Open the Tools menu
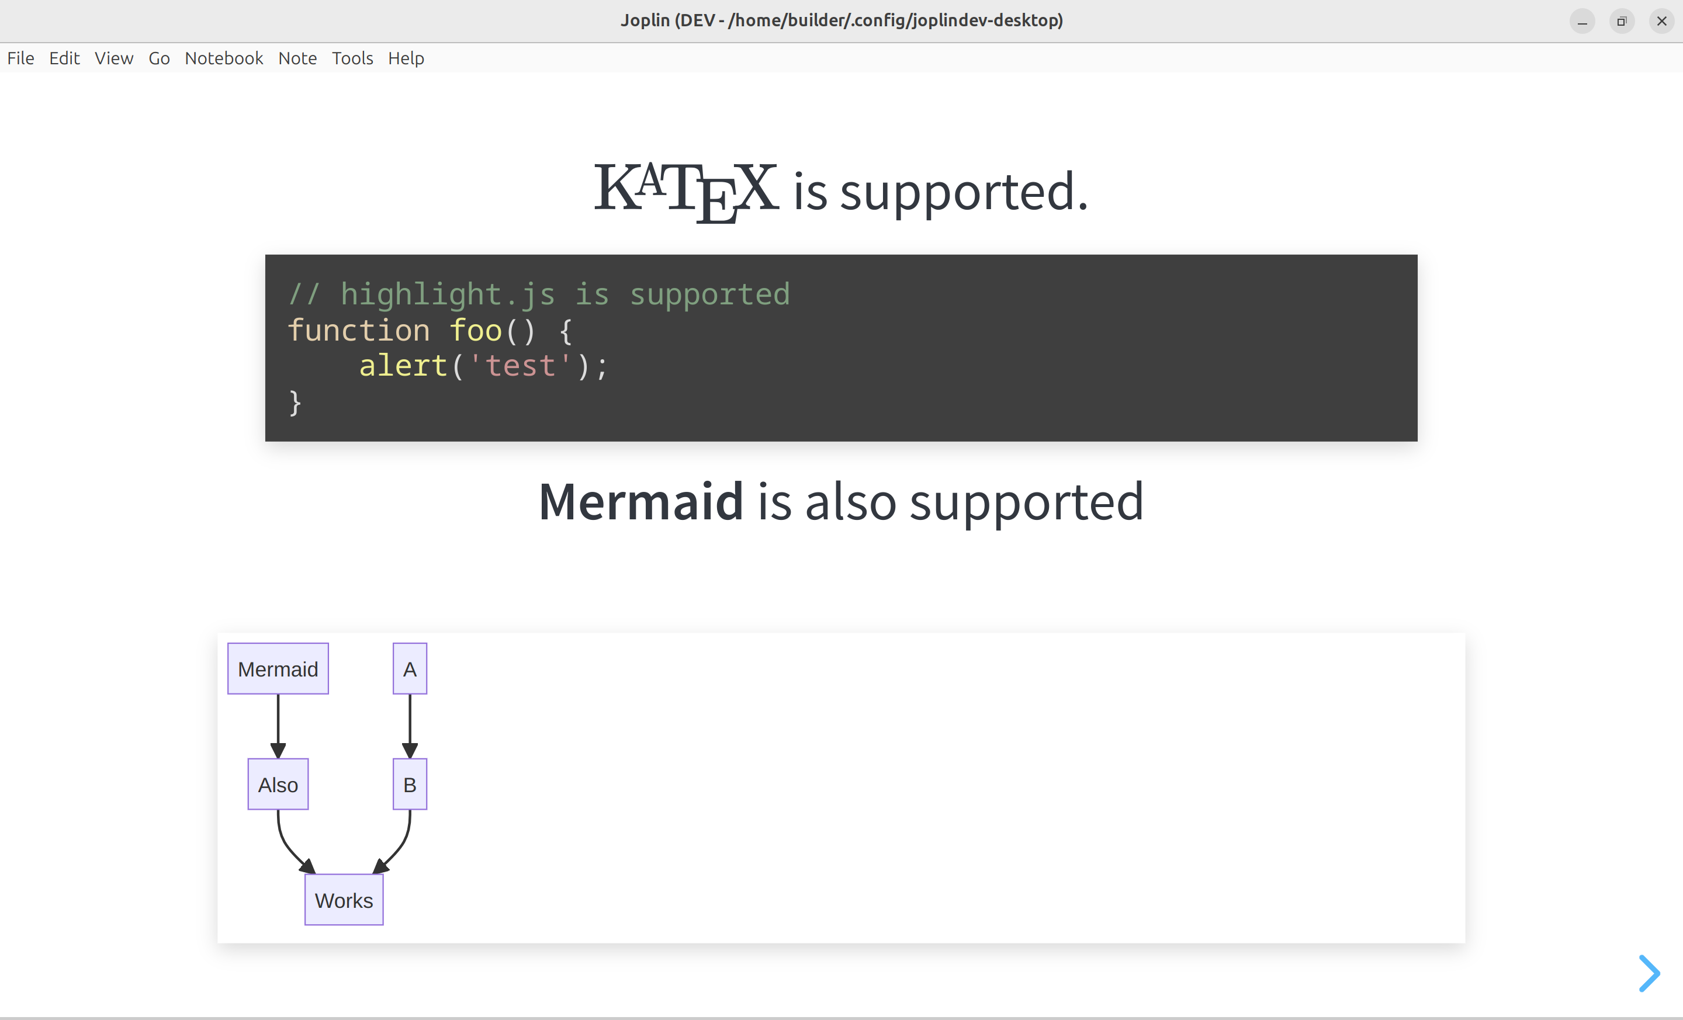 [352, 58]
